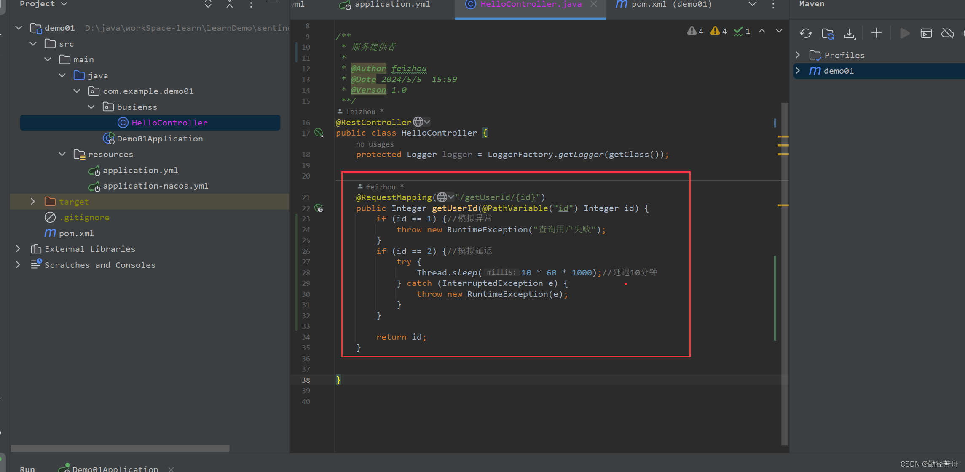Expand Profiles node in Maven panel
The height and width of the screenshot is (472, 965).
(x=798, y=55)
